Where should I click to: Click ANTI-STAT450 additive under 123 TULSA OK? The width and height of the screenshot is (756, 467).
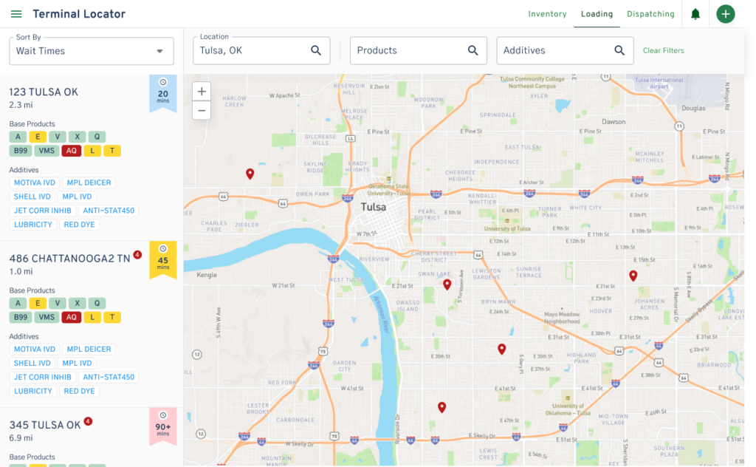[x=109, y=211]
